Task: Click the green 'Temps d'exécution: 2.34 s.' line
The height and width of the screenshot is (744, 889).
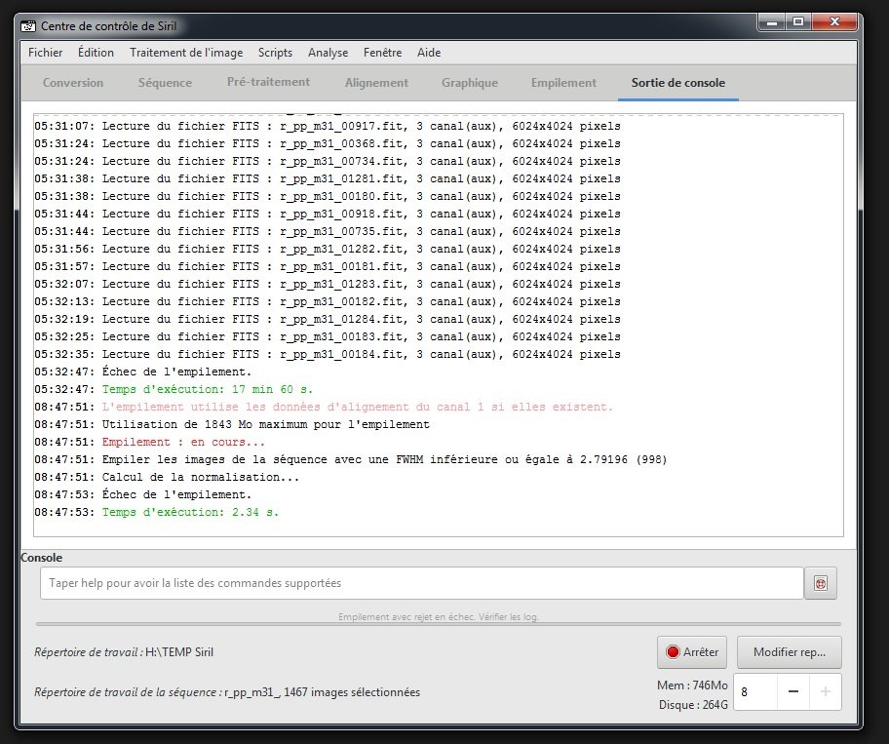Action: (x=157, y=513)
